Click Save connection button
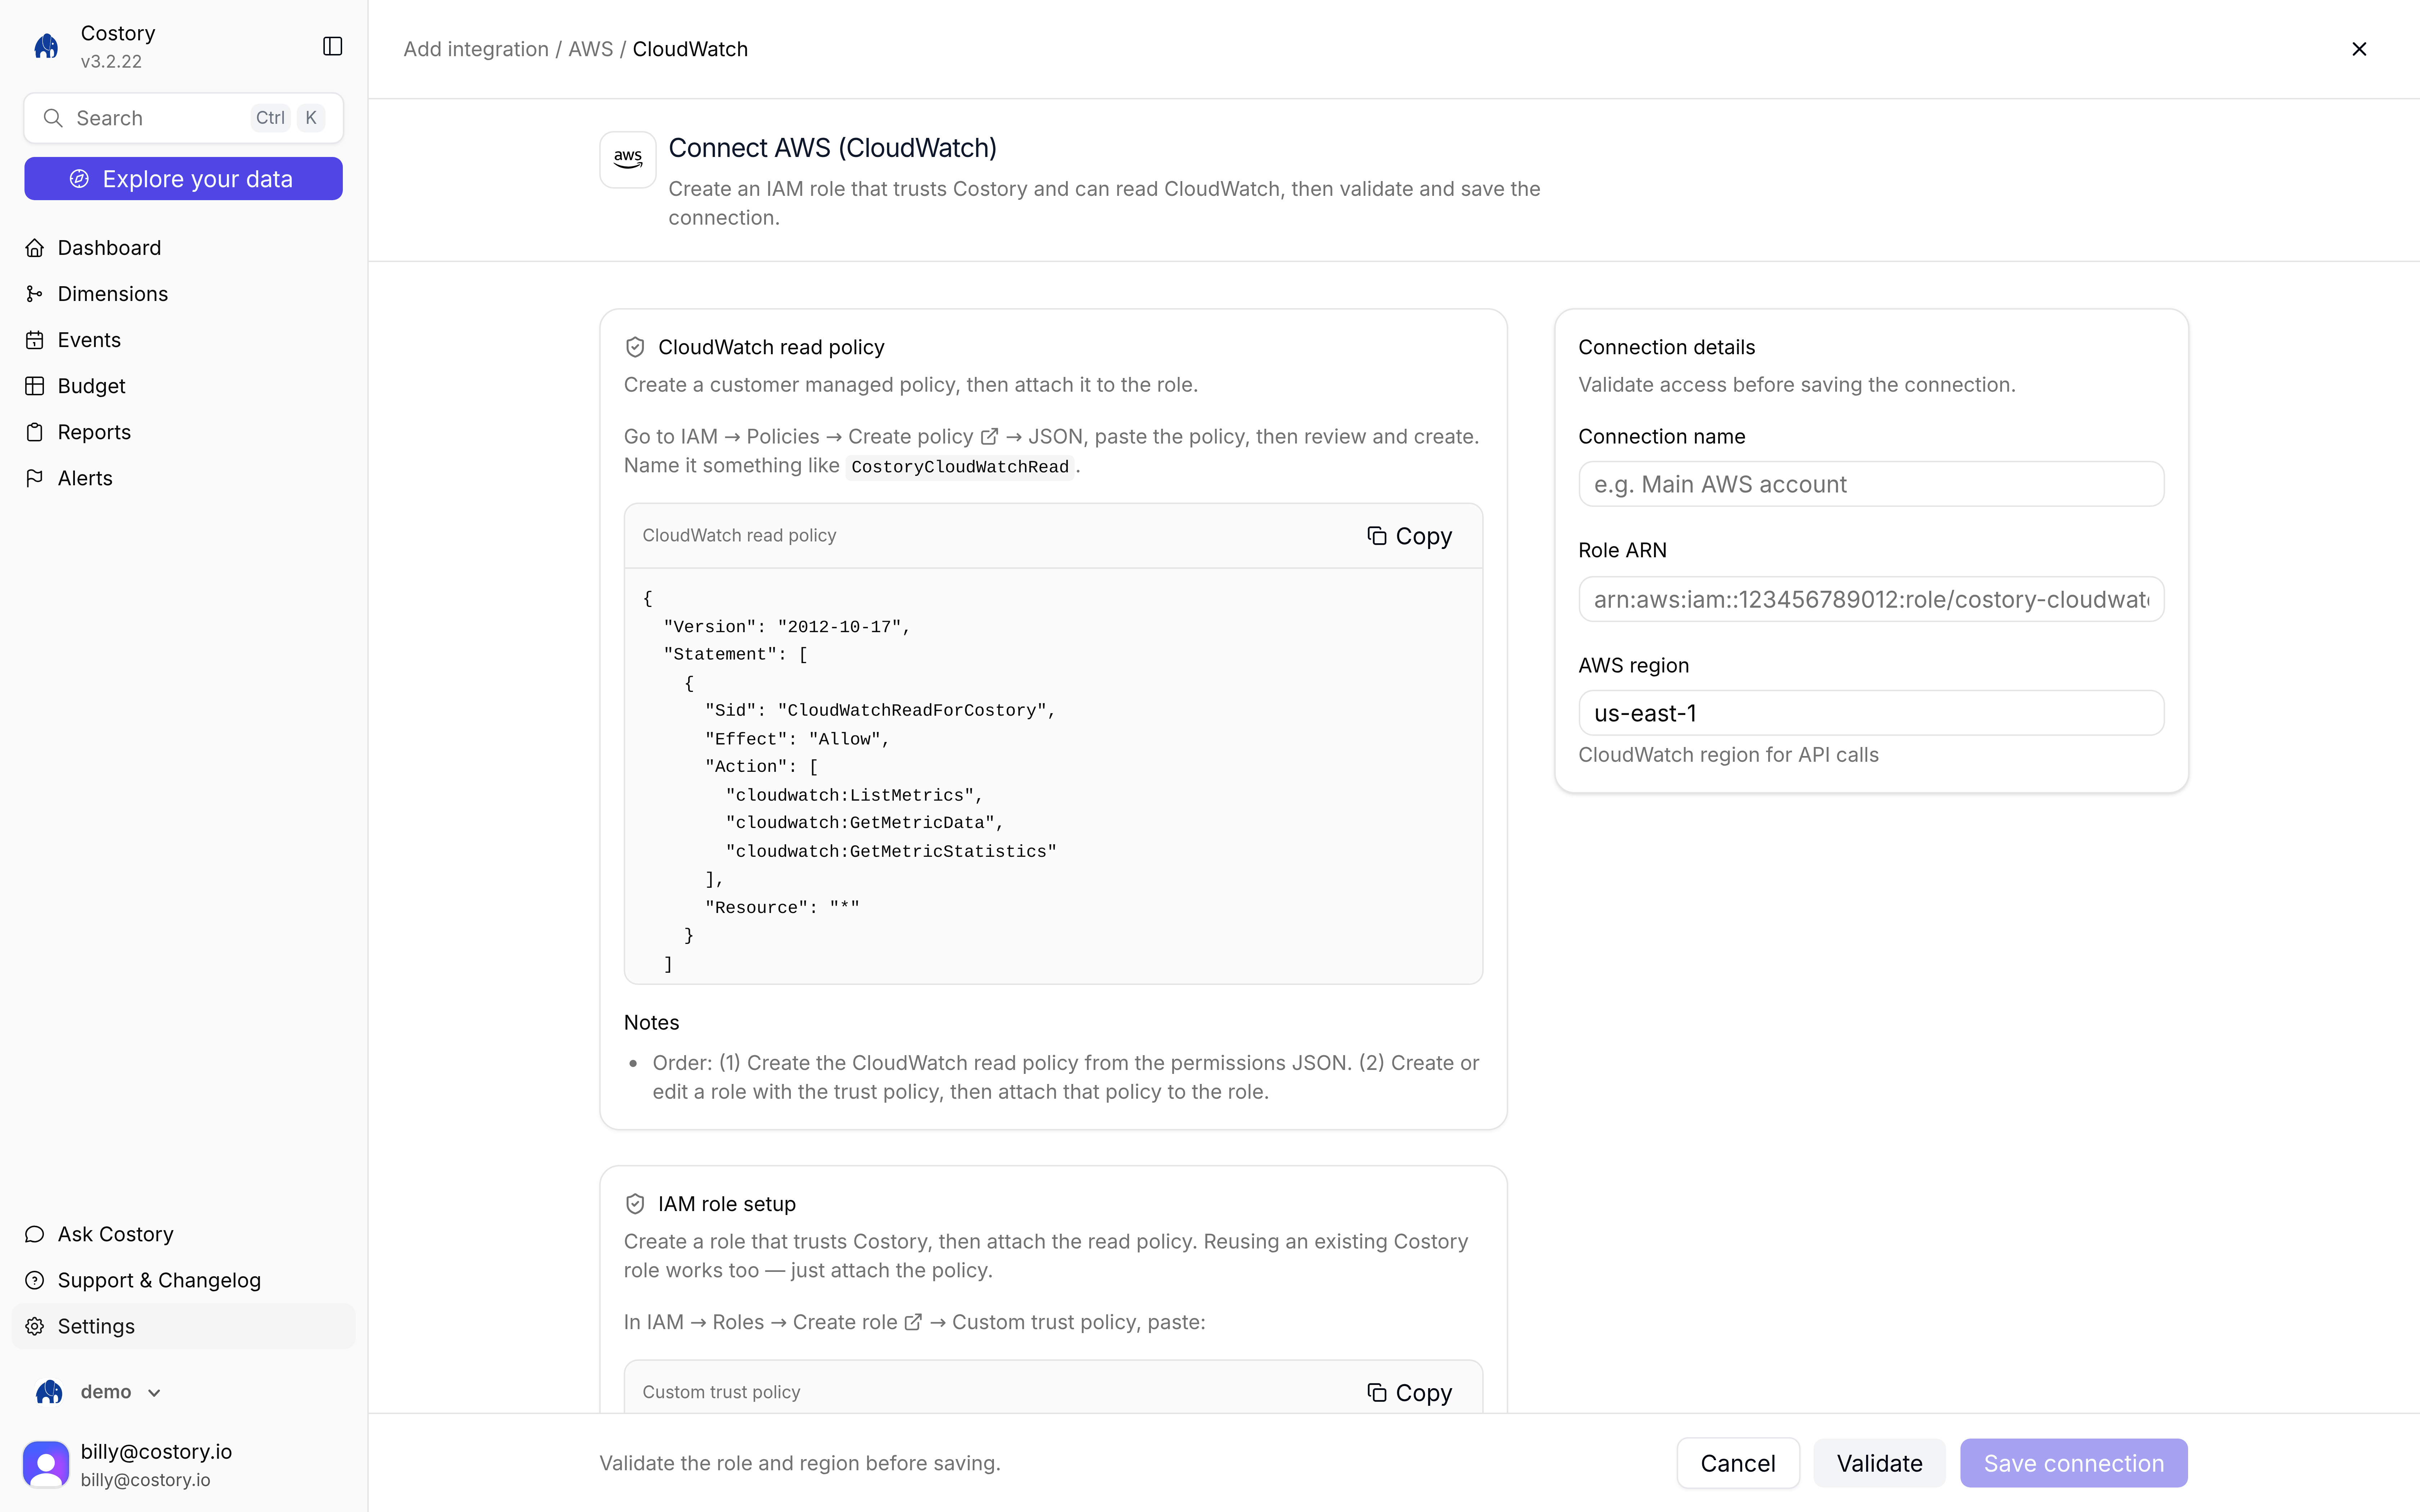This screenshot has height=1512, width=2420. [2074, 1463]
